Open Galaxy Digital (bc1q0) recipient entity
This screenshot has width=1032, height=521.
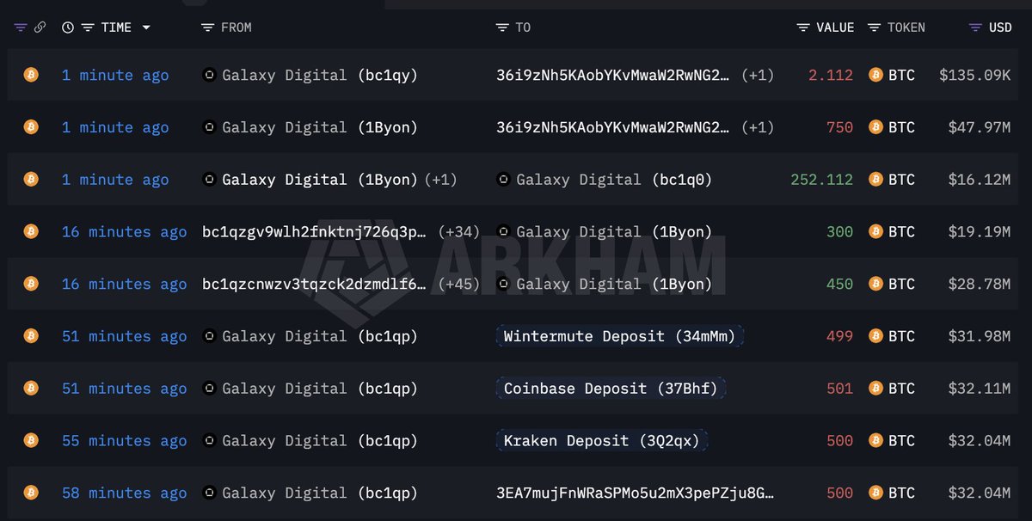(614, 180)
